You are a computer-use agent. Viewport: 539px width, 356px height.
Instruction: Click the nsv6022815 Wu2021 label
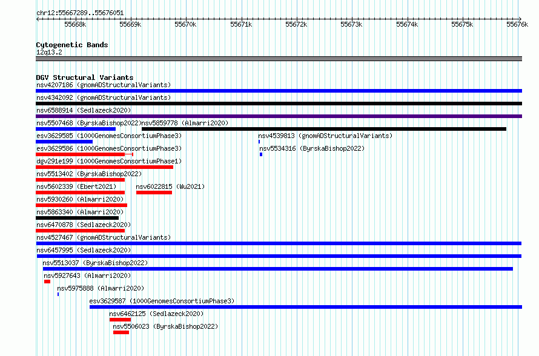pos(170,186)
